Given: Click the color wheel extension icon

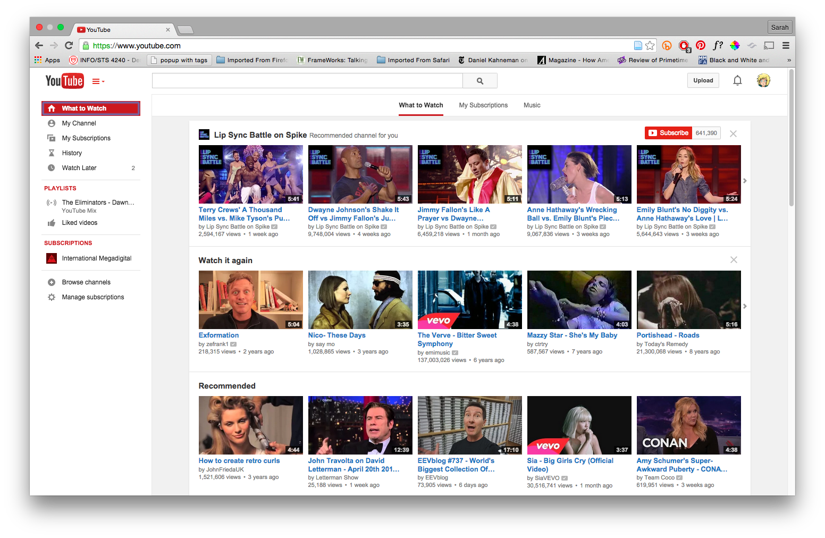Looking at the screenshot, I should 735,46.
